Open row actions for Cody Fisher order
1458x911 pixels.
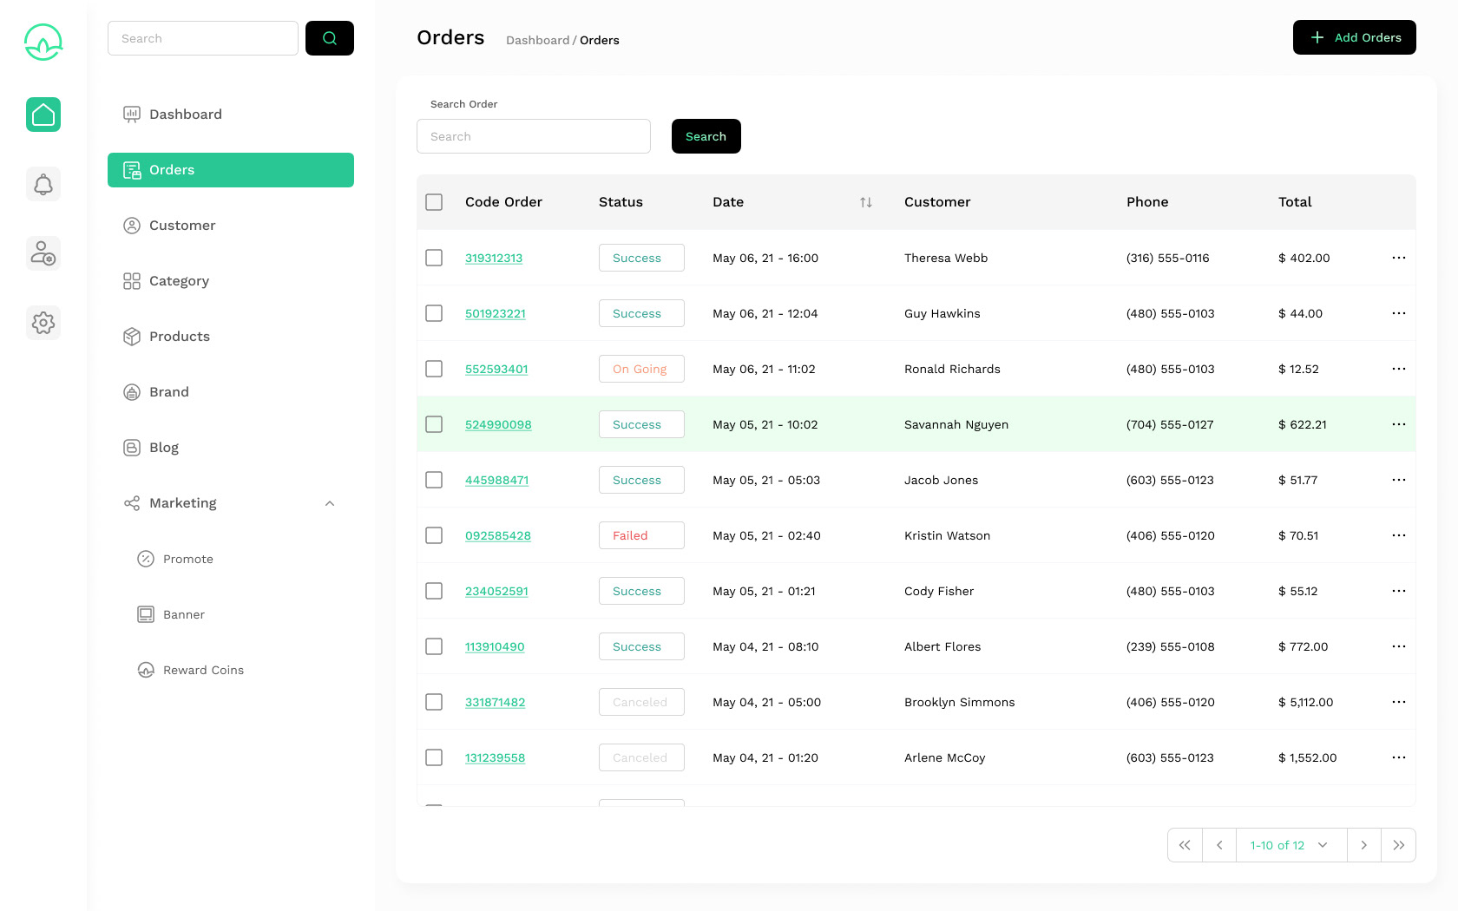(1399, 591)
